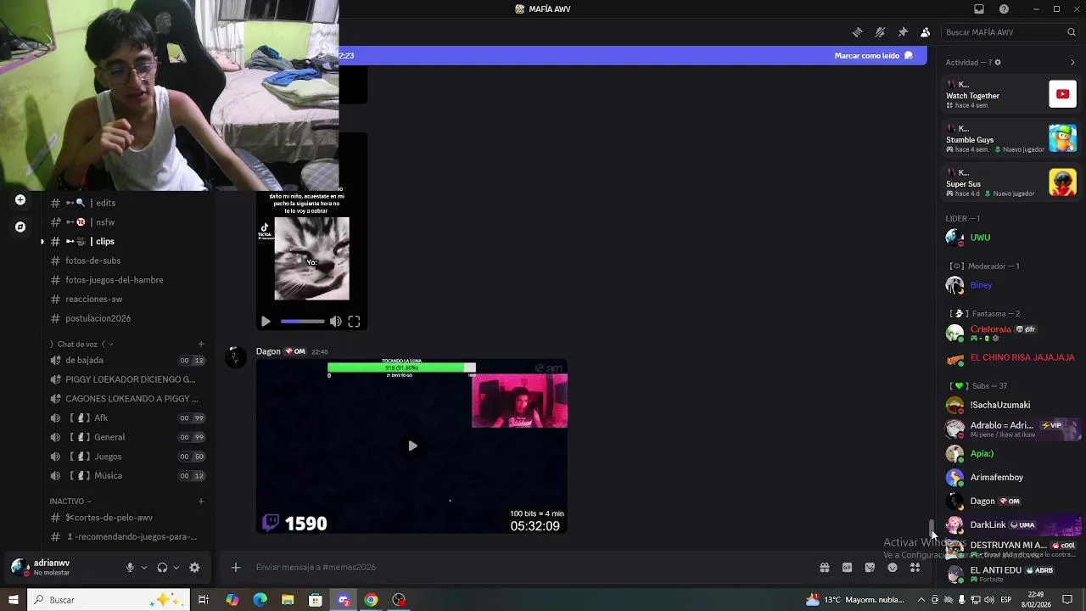Join the Juegos voice channel
This screenshot has width=1086, height=611.
click(x=127, y=457)
